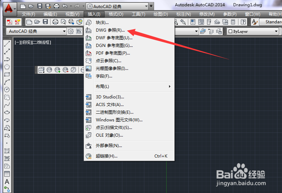Expand the 布局(L) submenu arrow
Viewport: 282px width, 193px height.
[170, 87]
